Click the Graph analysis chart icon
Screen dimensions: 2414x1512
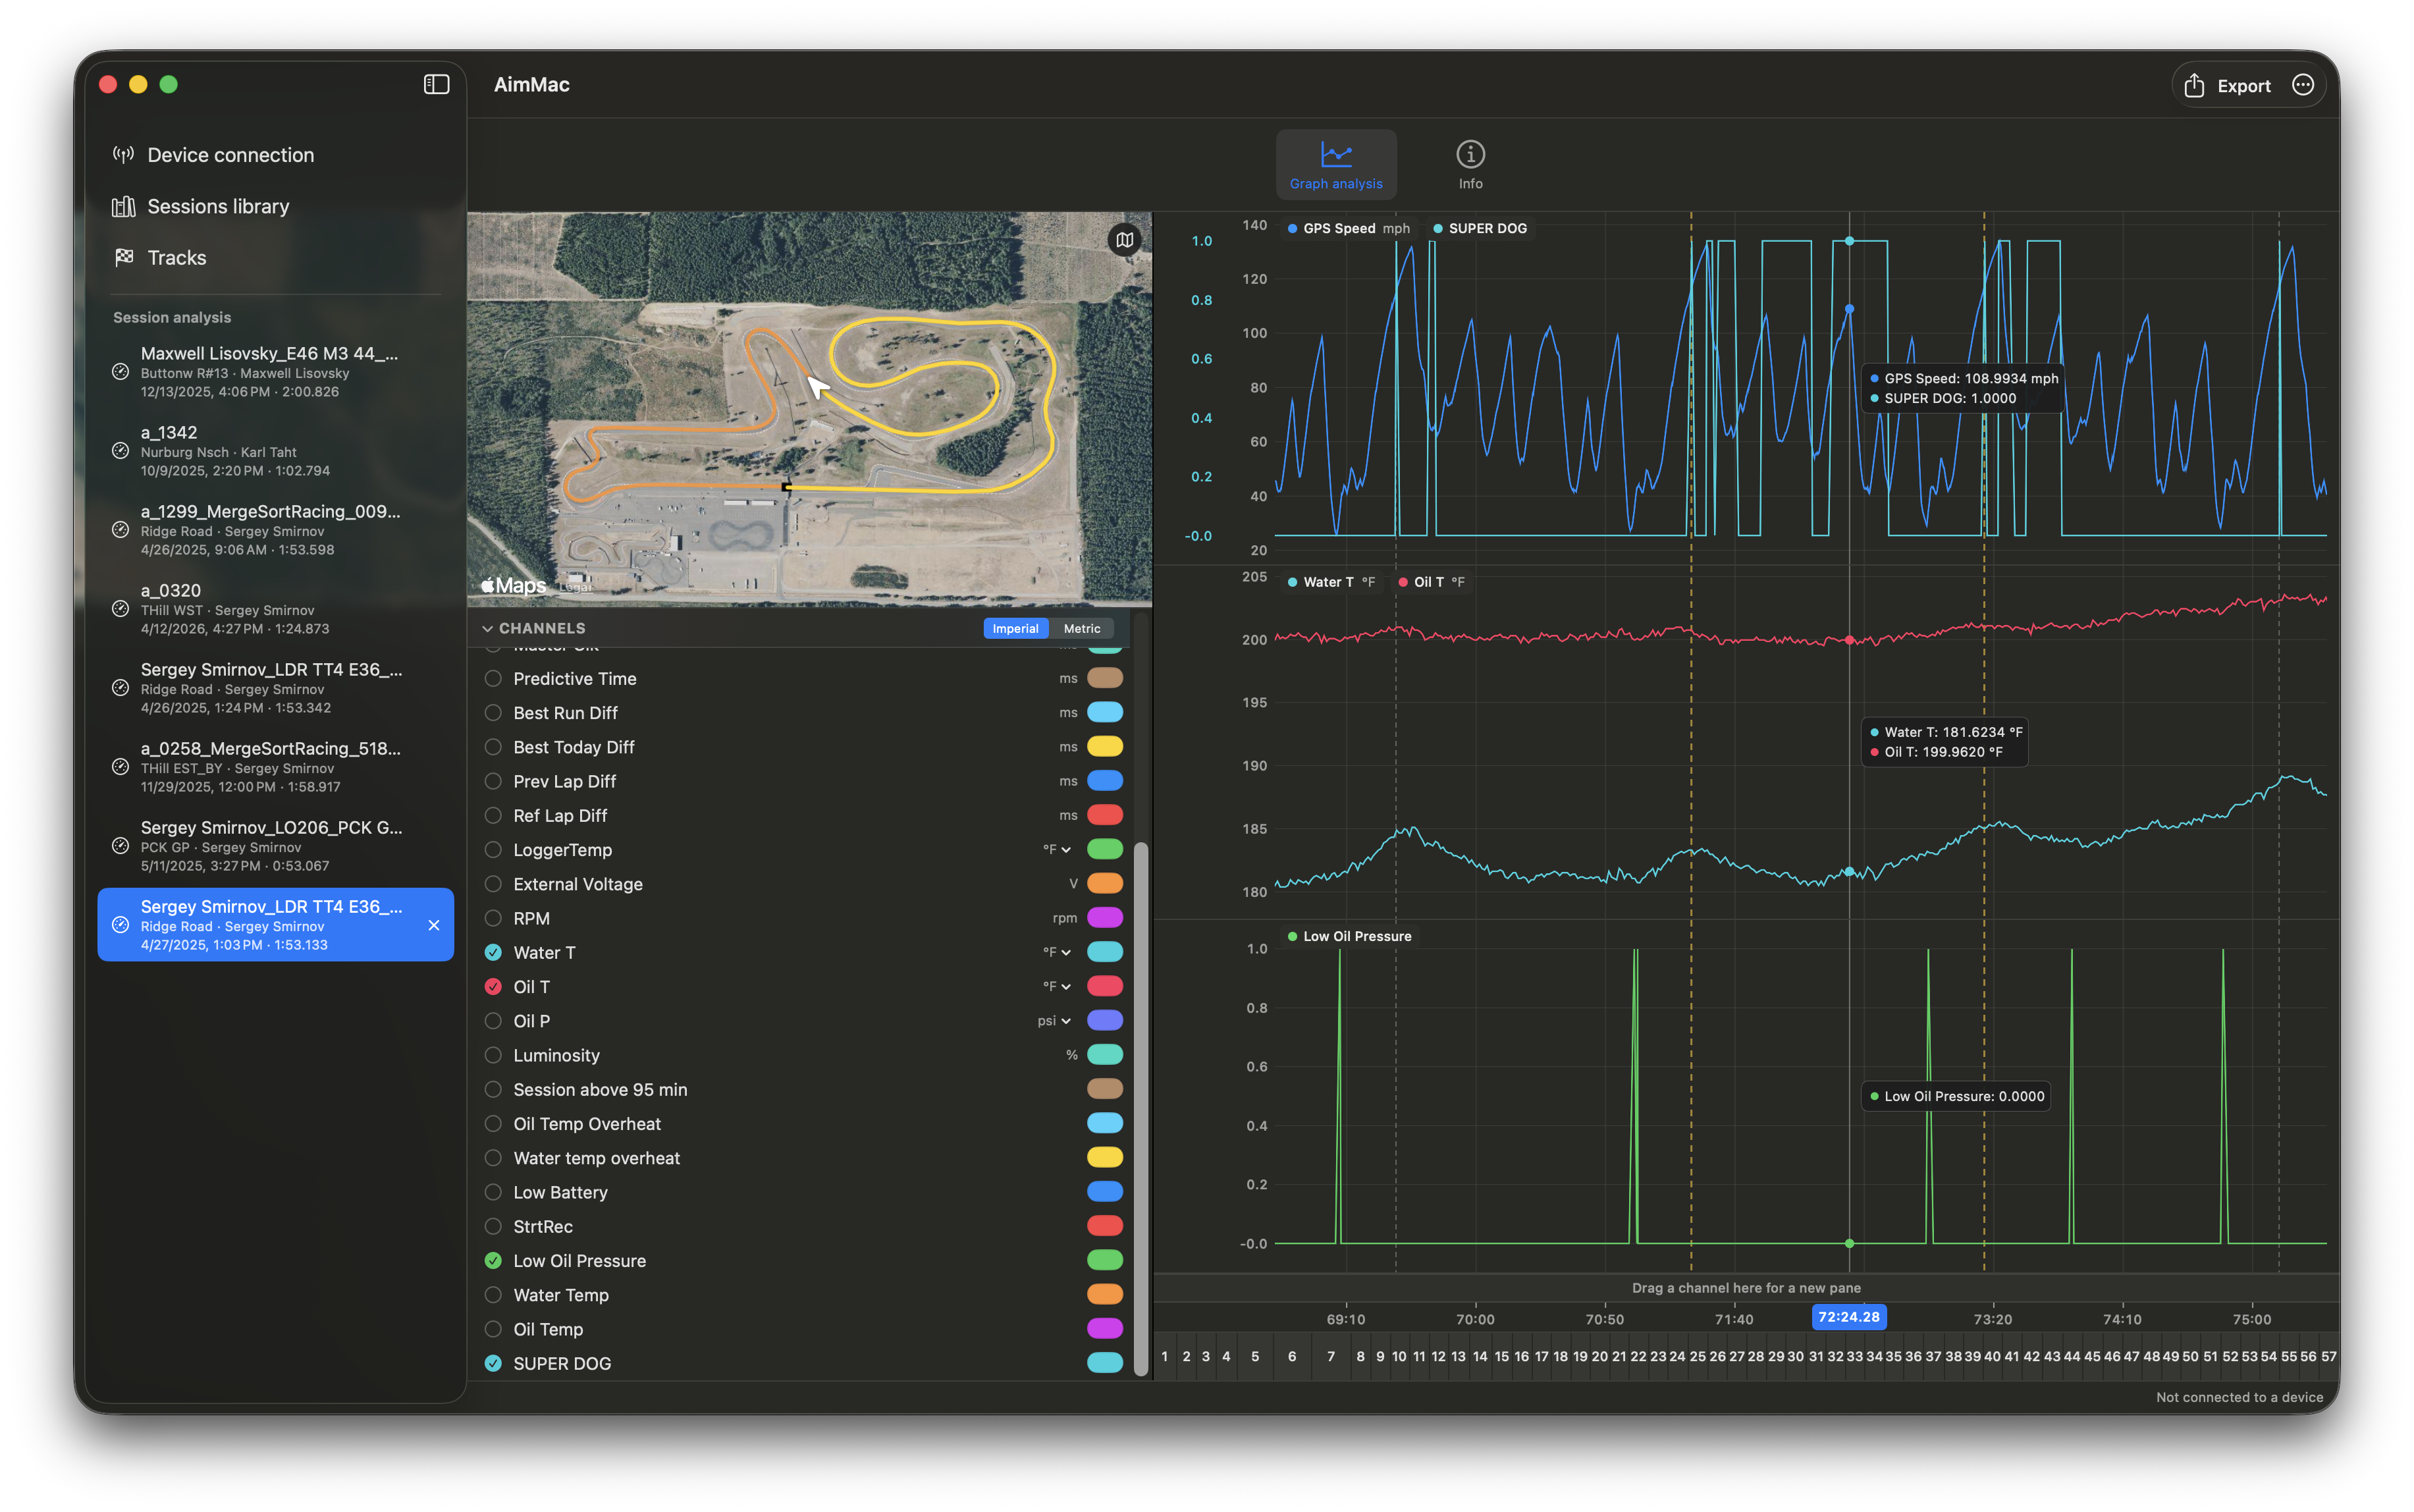pos(1336,154)
